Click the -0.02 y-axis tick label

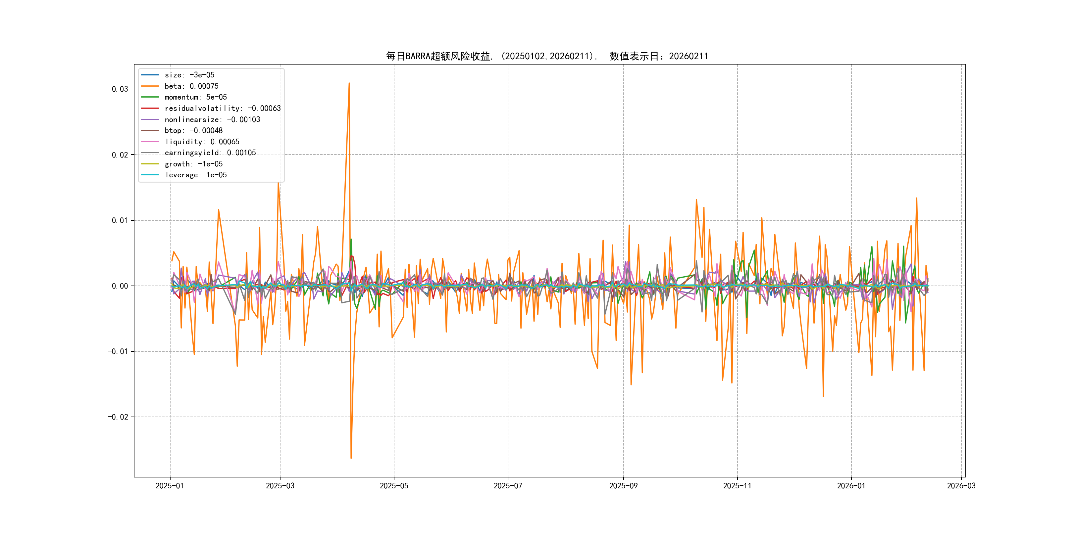[x=118, y=417]
